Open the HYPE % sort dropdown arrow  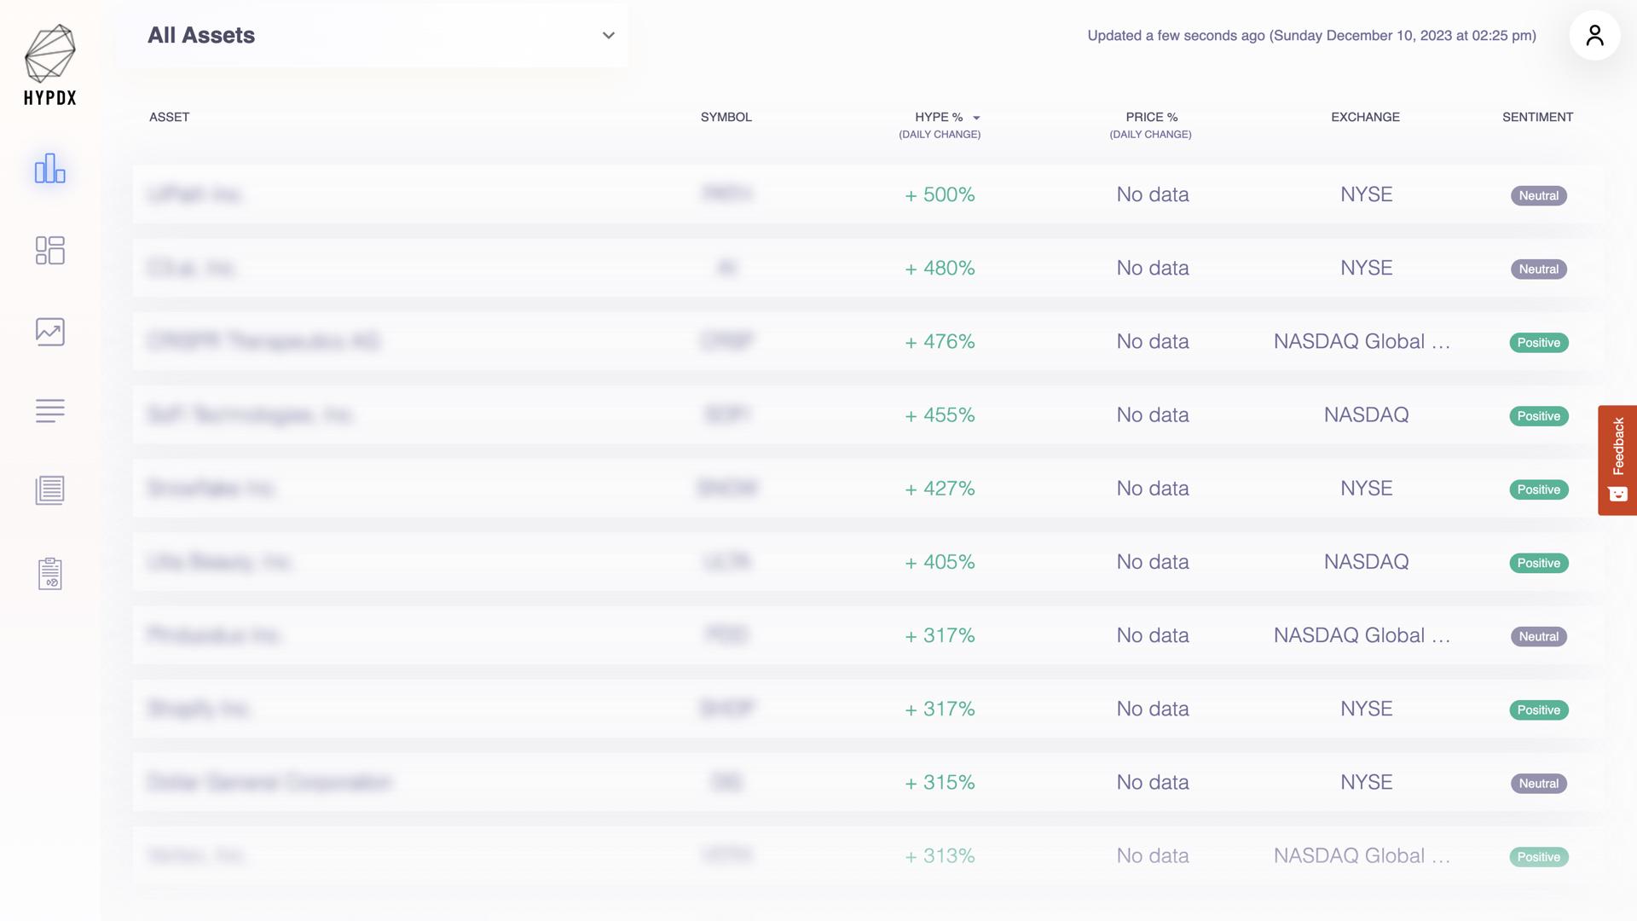coord(976,118)
